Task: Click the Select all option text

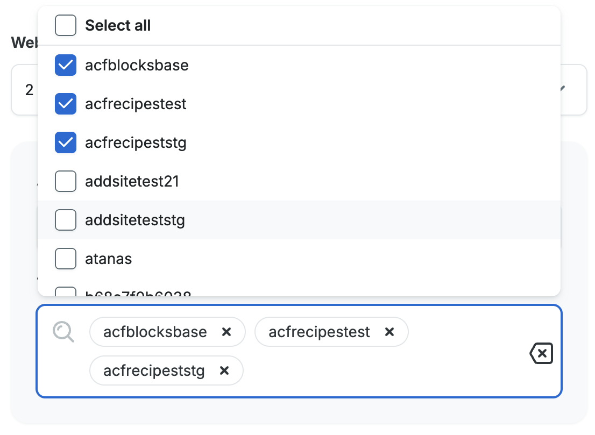Action: point(118,25)
